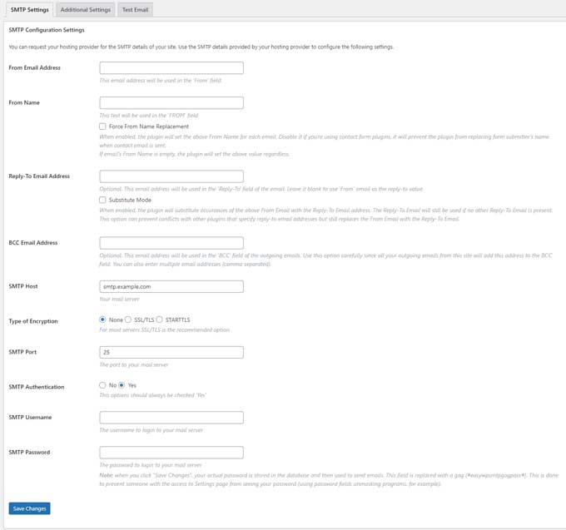The width and height of the screenshot is (566, 530).
Task: Enable the Substitute Mode checkbox
Action: (x=102, y=200)
